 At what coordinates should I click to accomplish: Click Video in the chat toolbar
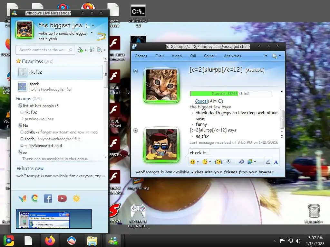tap(177, 56)
